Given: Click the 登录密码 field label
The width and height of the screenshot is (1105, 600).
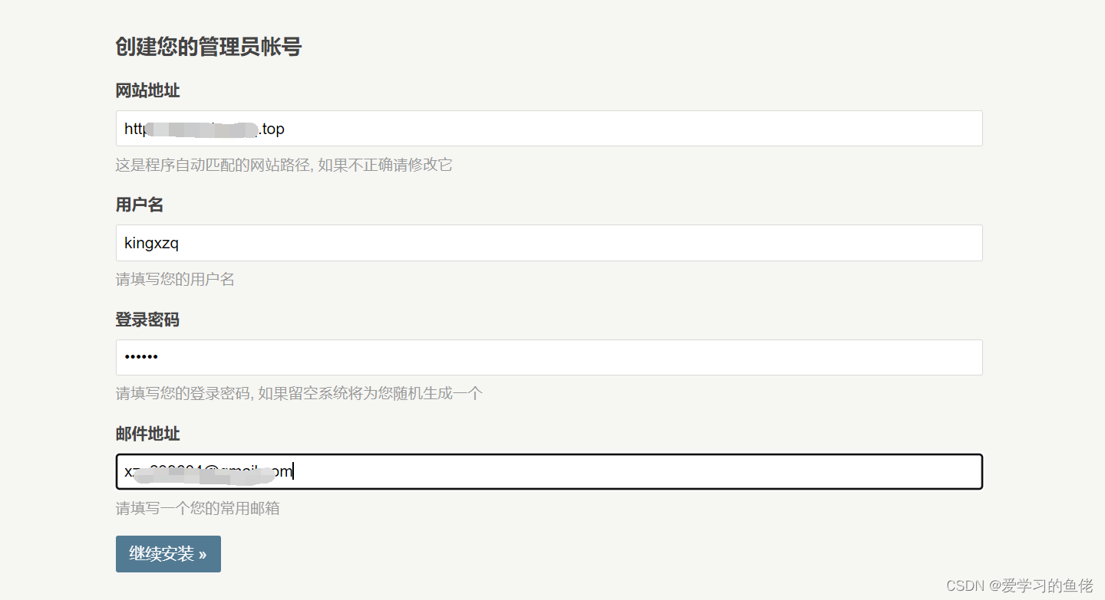Looking at the screenshot, I should coord(147,320).
